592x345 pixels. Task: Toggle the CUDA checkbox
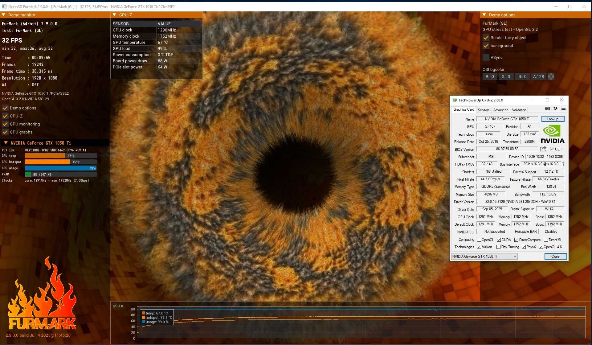click(x=499, y=240)
